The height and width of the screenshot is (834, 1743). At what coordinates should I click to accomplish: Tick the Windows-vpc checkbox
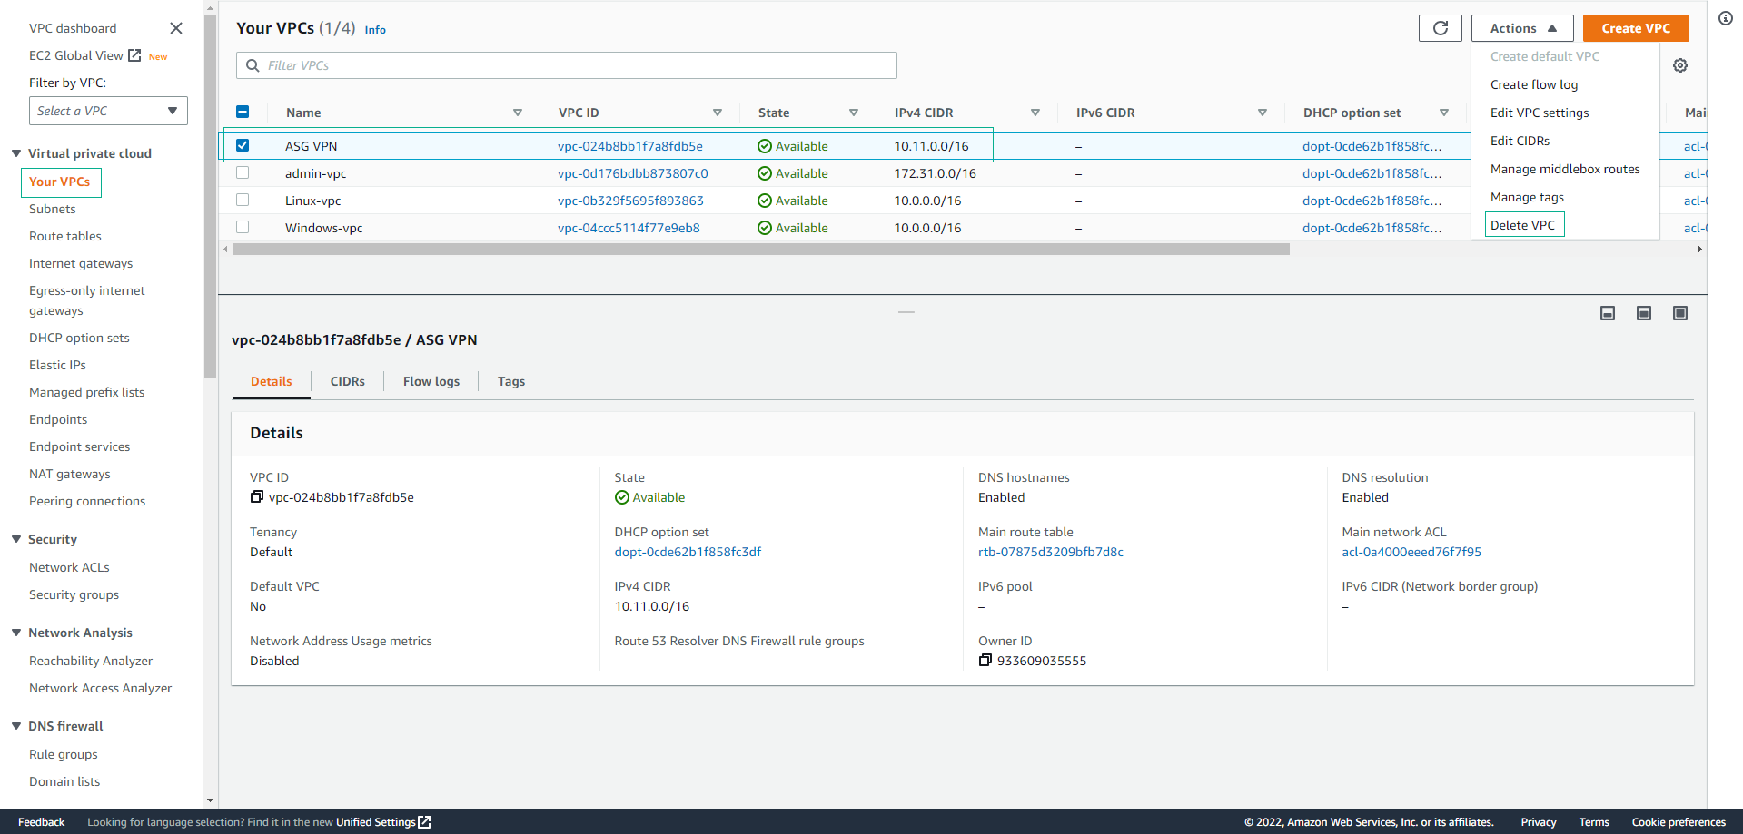[x=243, y=227]
